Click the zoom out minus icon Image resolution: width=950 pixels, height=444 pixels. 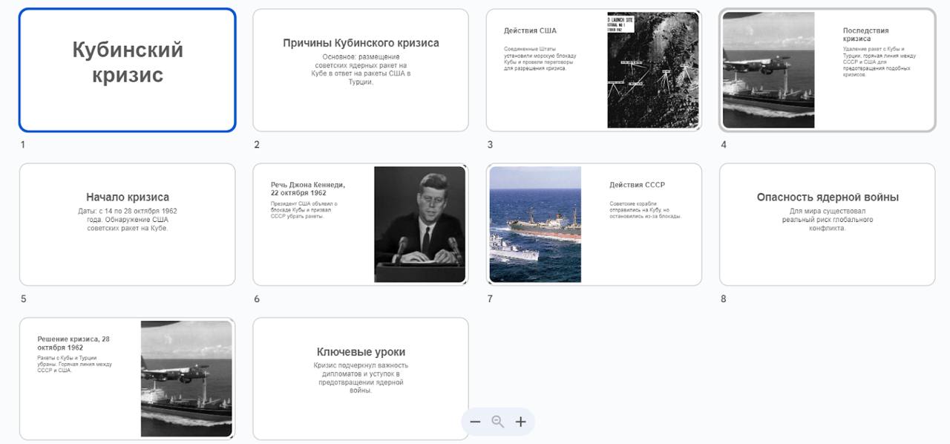click(x=476, y=422)
